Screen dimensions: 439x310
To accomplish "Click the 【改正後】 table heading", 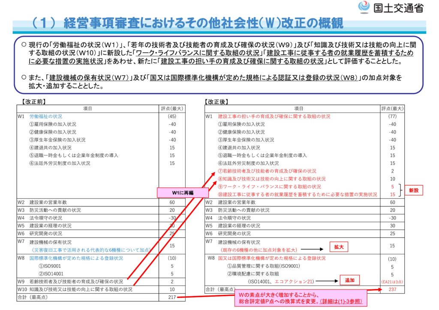I will [217, 101].
